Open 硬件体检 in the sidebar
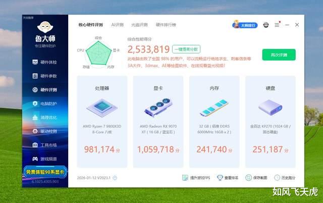This screenshot has width=323, height=203. tap(45, 62)
